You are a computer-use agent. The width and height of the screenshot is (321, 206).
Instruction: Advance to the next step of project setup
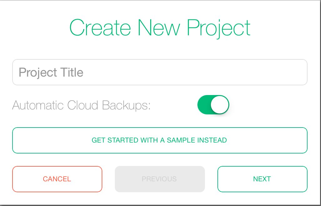[262, 179]
